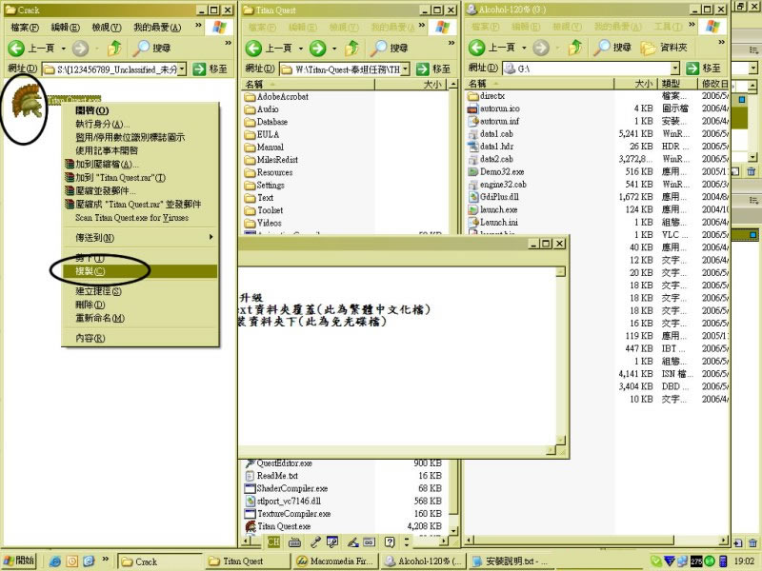Switch to Macromedia Fir... taskbar button
Screen dimensions: 762x571
[335, 561]
